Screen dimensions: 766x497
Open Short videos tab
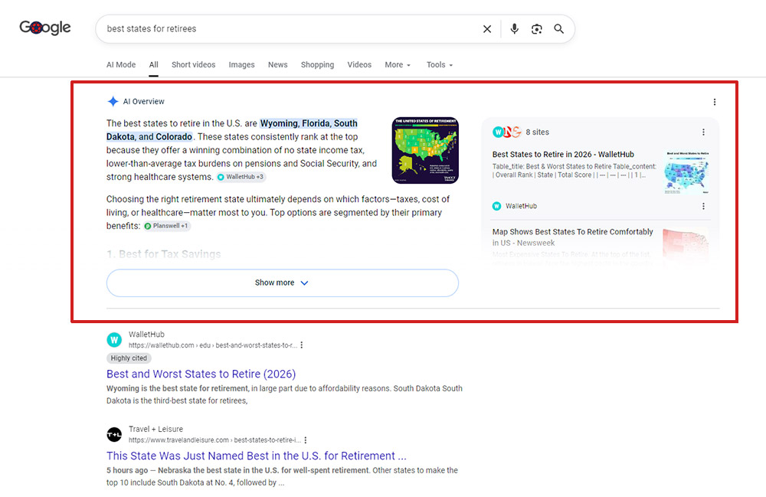(x=194, y=64)
